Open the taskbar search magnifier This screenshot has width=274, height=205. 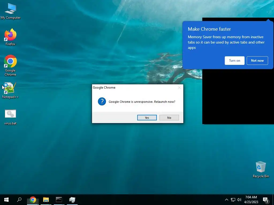(19, 200)
